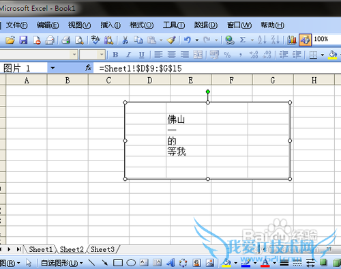Click Merge and Center icon
Viewport: 341px width, 269px height.
198,55
